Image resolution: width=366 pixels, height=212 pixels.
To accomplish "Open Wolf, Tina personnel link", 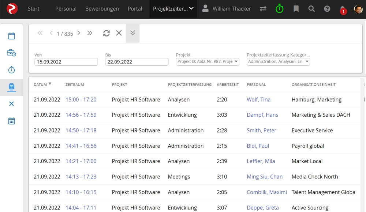I will pos(259,100).
